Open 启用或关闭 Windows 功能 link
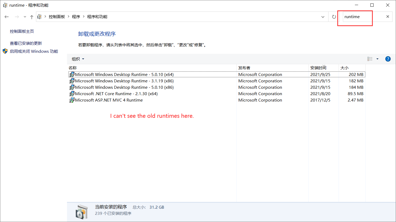Image resolution: width=396 pixels, height=222 pixels. [34, 51]
